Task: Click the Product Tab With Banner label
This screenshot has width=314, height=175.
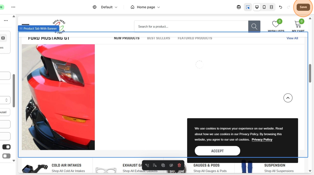Action: point(38,29)
